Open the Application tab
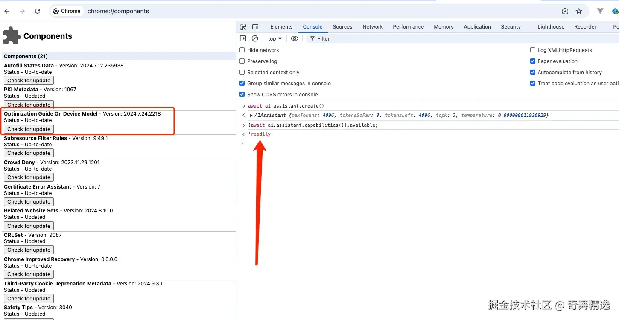This screenshot has height=320, width=619. [x=477, y=26]
